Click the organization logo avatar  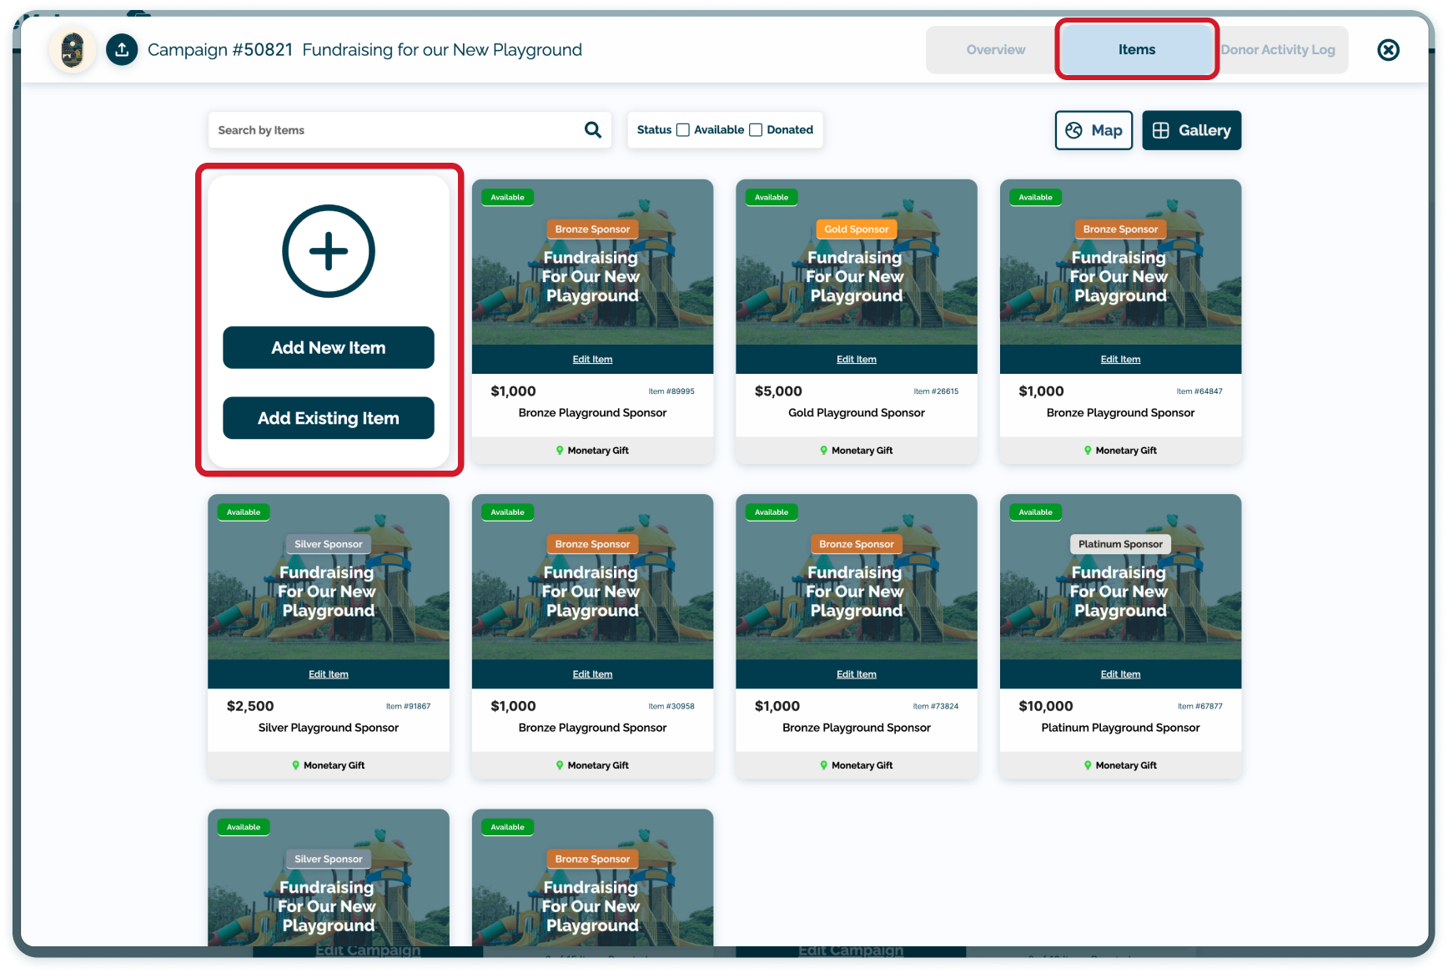pyautogui.click(x=73, y=50)
